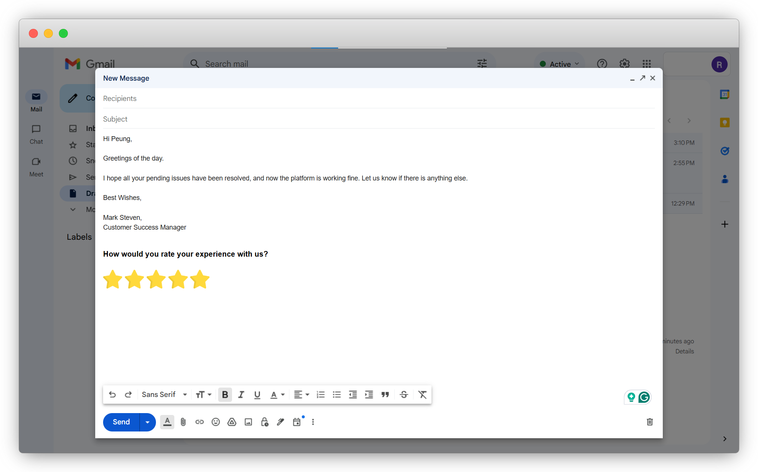Toggle bold formatting off

click(225, 394)
